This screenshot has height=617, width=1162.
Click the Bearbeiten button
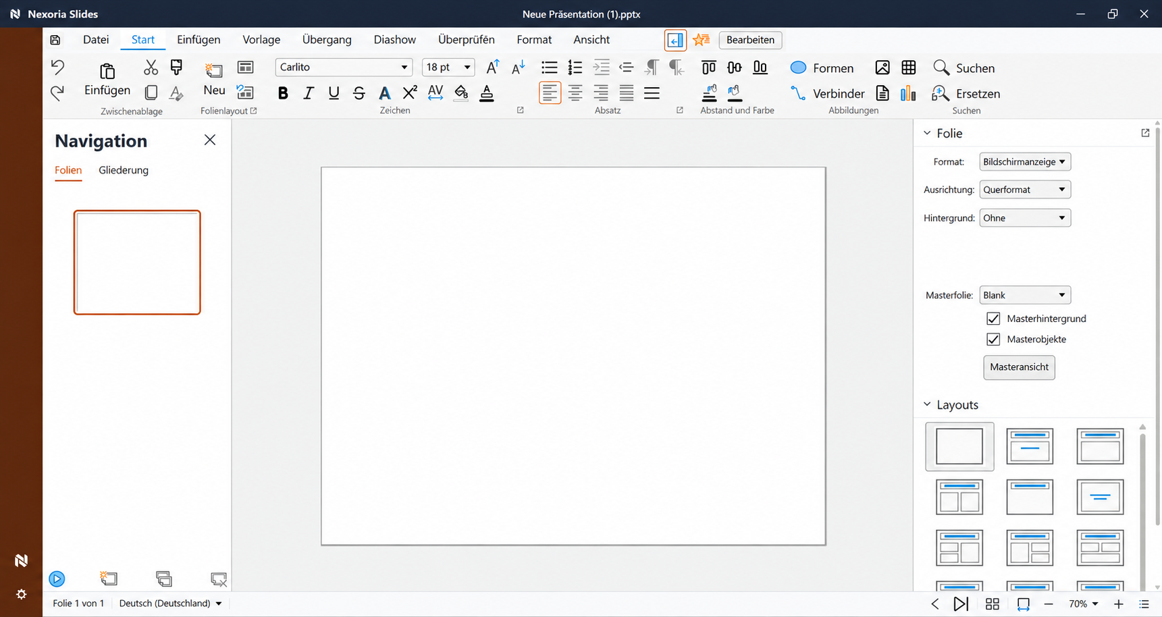coord(750,40)
